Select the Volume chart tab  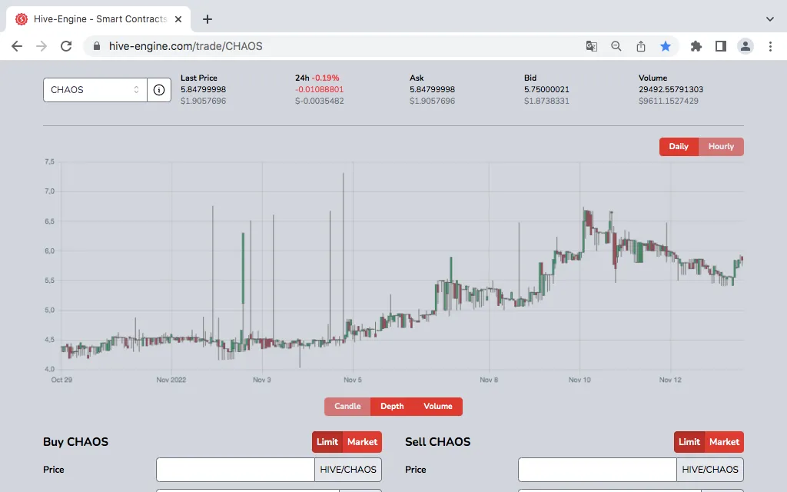(x=438, y=406)
